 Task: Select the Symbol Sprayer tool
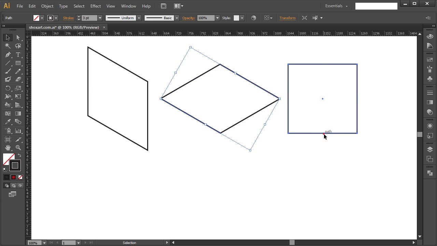[8, 131]
